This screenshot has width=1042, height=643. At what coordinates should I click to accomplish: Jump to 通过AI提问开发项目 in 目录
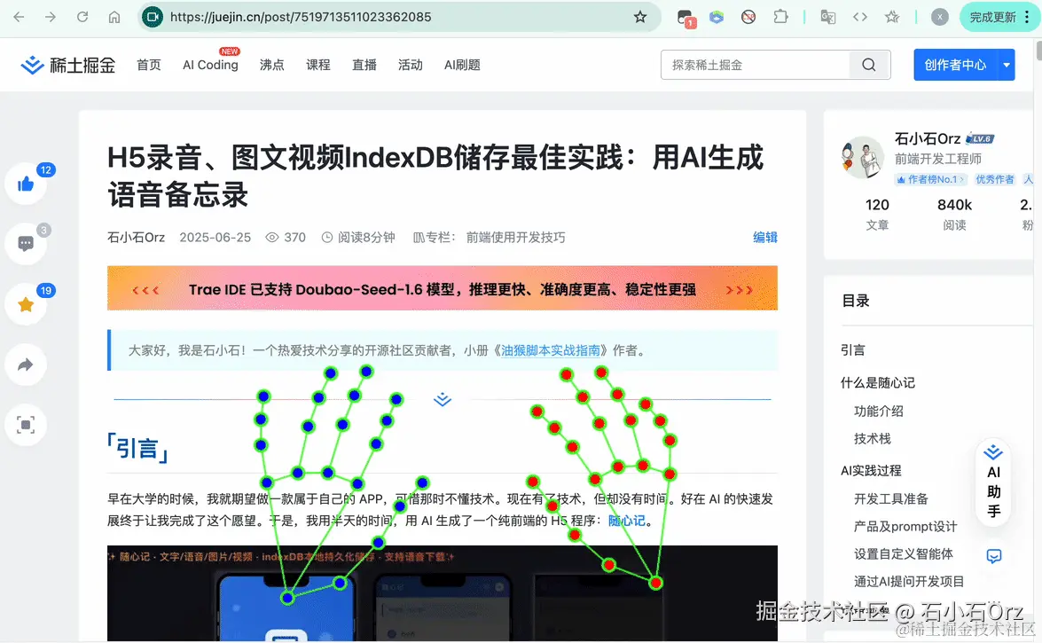(x=909, y=582)
